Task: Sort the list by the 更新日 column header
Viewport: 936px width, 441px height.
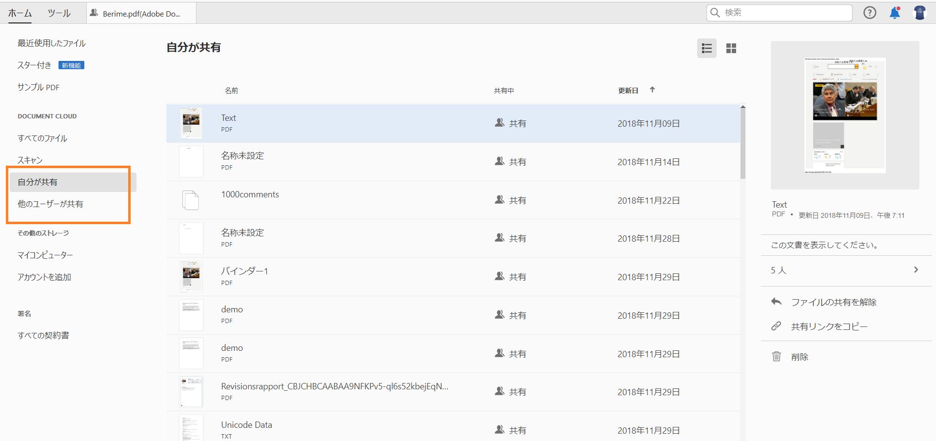Action: pyautogui.click(x=628, y=91)
